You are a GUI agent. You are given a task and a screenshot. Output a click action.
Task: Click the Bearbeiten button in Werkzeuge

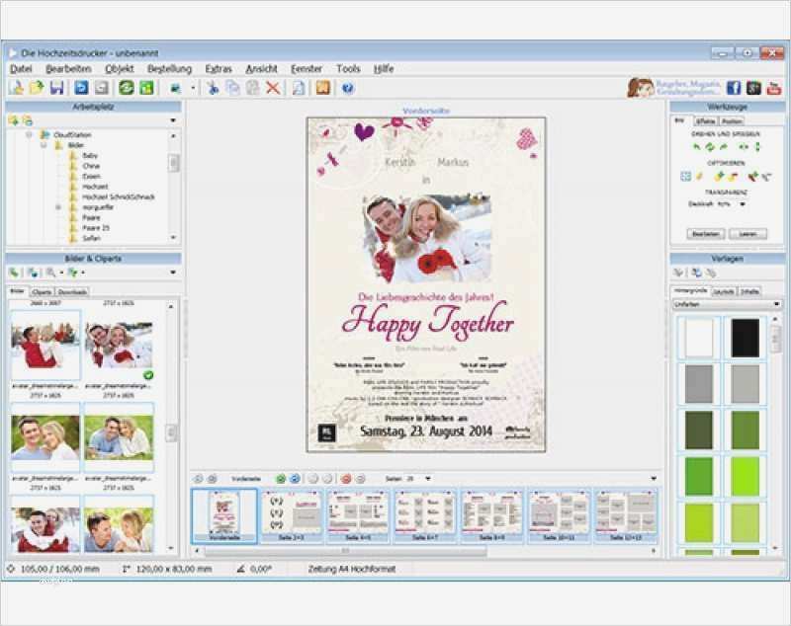point(706,234)
